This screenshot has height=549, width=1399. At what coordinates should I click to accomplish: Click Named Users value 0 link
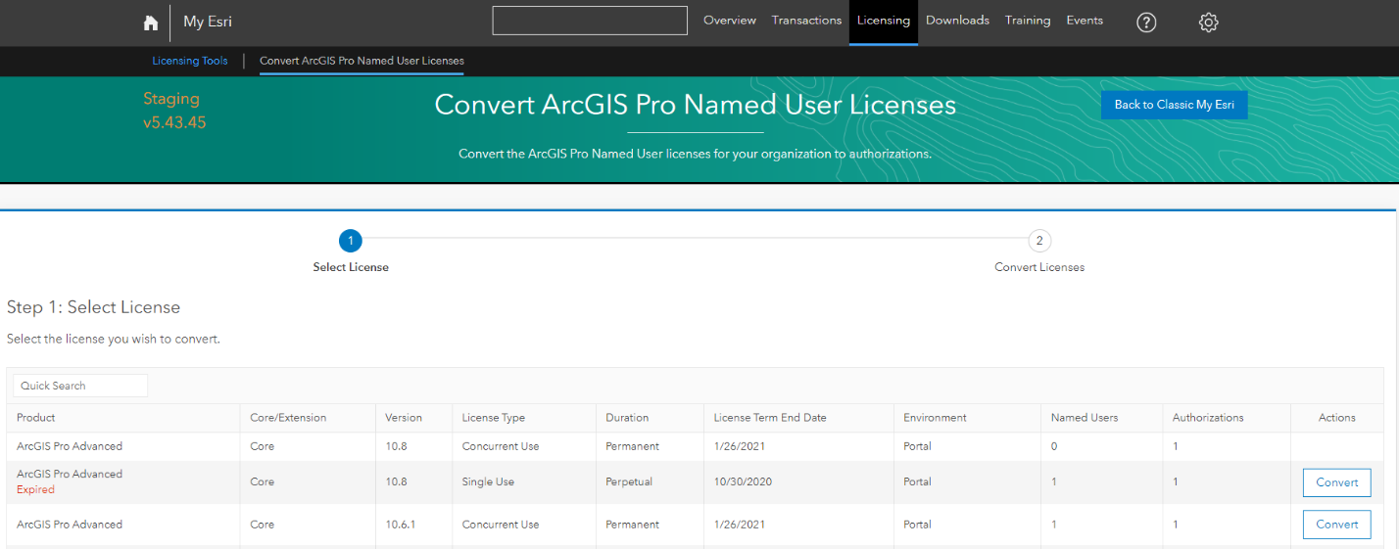[x=1054, y=446]
